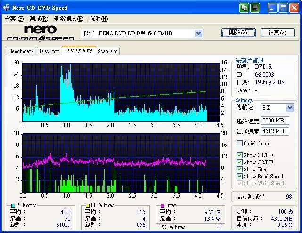This screenshot has width=302, height=233.
Task: Uncheck Show C1/PIE checkbox
Action: point(239,155)
